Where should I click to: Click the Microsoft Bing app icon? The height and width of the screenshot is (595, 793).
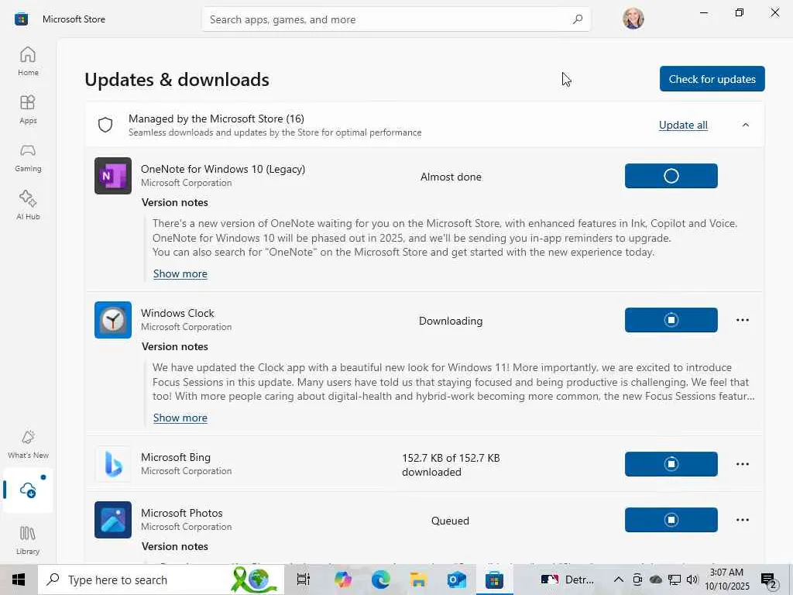(x=113, y=464)
